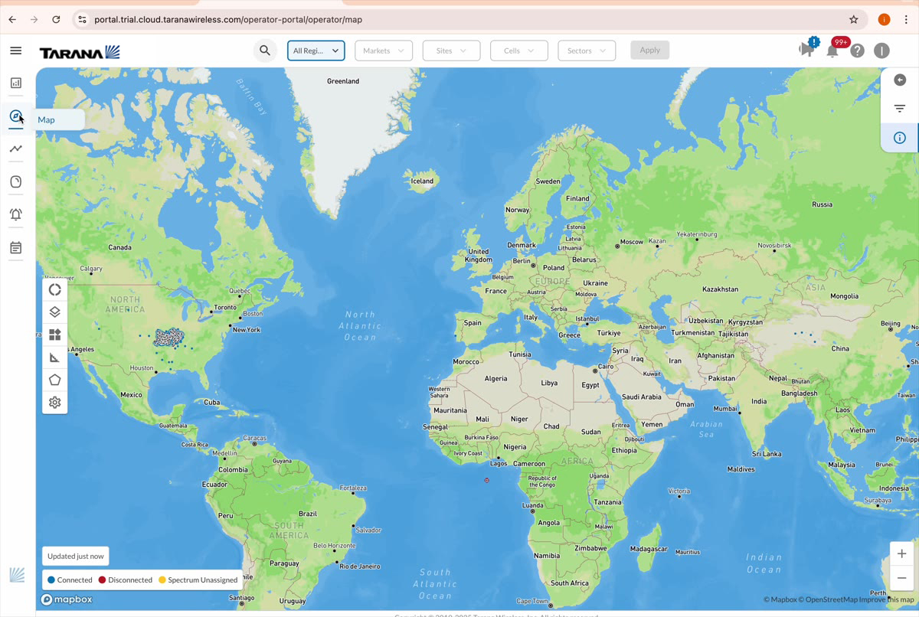Open the map settings gear icon
The width and height of the screenshot is (919, 617).
54,402
